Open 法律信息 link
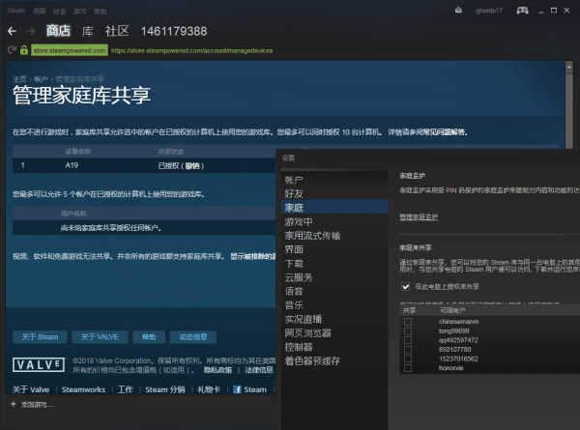The image size is (580, 430). tap(259, 370)
